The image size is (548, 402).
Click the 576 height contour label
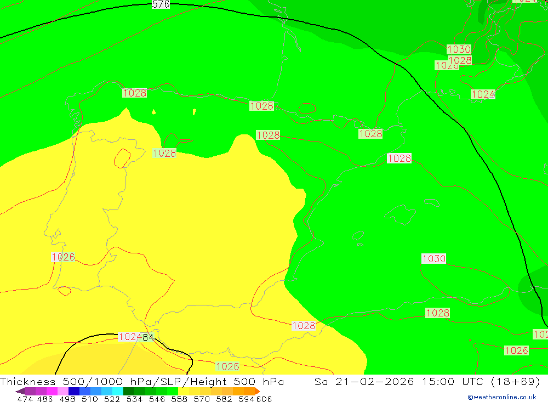(x=161, y=4)
